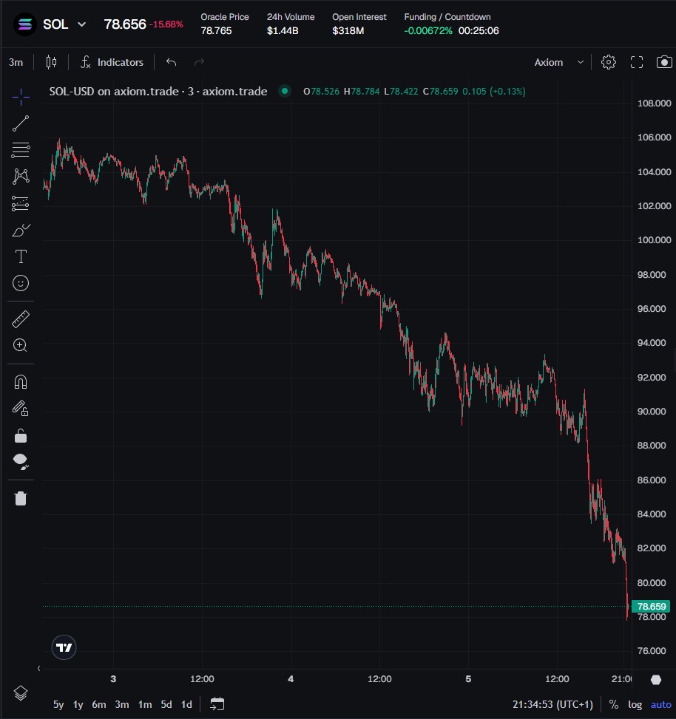The height and width of the screenshot is (719, 676).
Task: Open the SOL market selector chevron
Action: click(81, 24)
